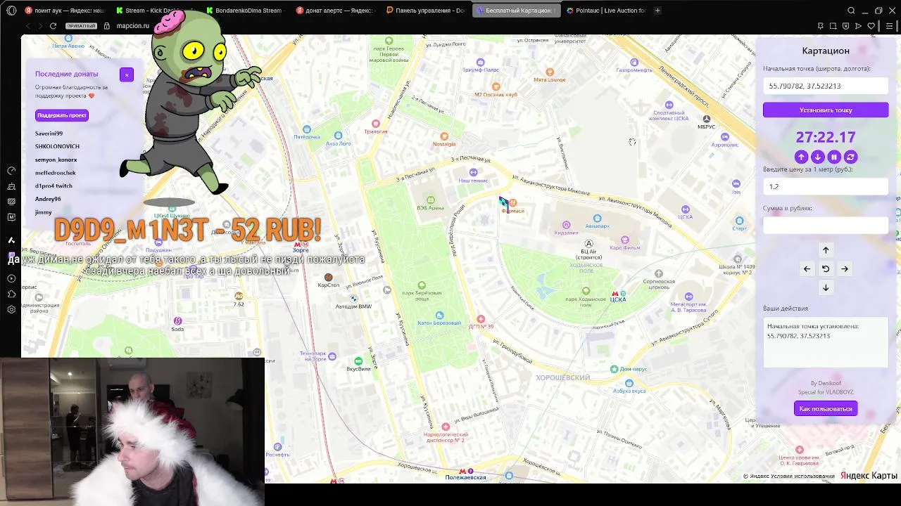This screenshot has width=901, height=506.
Task: Decrease the timer with the down-arrow button
Action: coord(817,157)
